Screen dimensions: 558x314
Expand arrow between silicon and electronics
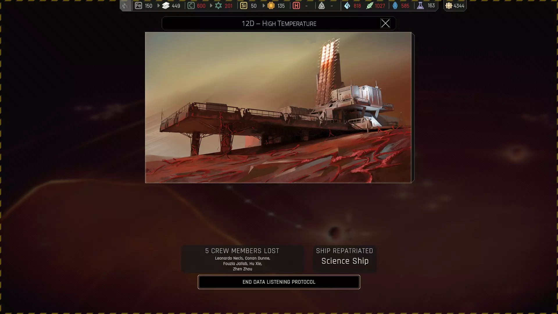(264, 6)
